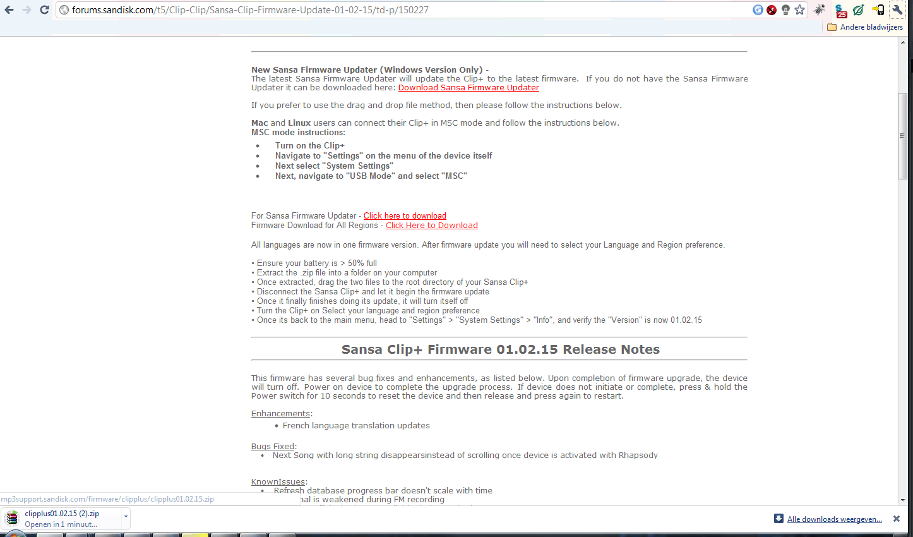Click the 'Enhancements' label
The image size is (913, 537).
(280, 414)
